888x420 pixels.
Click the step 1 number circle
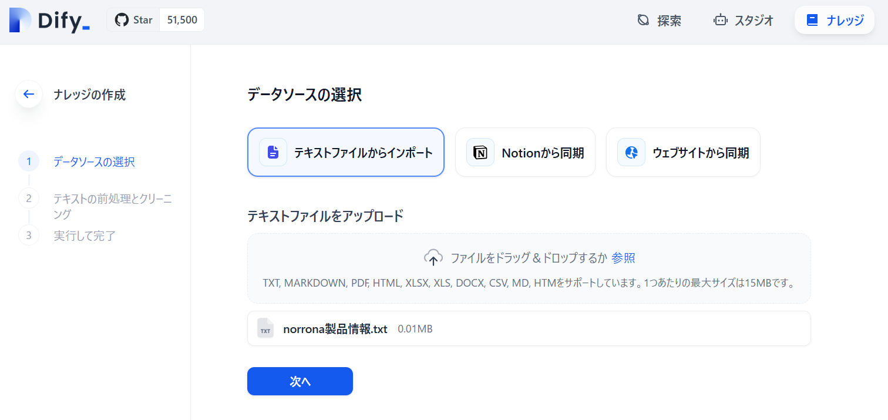[29, 162]
